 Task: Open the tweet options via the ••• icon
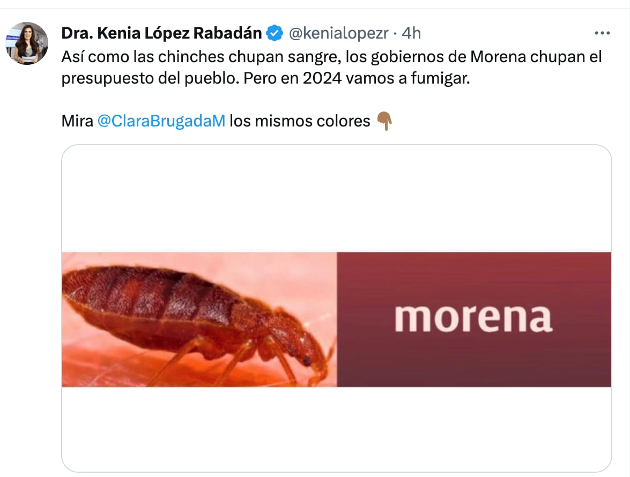602,33
